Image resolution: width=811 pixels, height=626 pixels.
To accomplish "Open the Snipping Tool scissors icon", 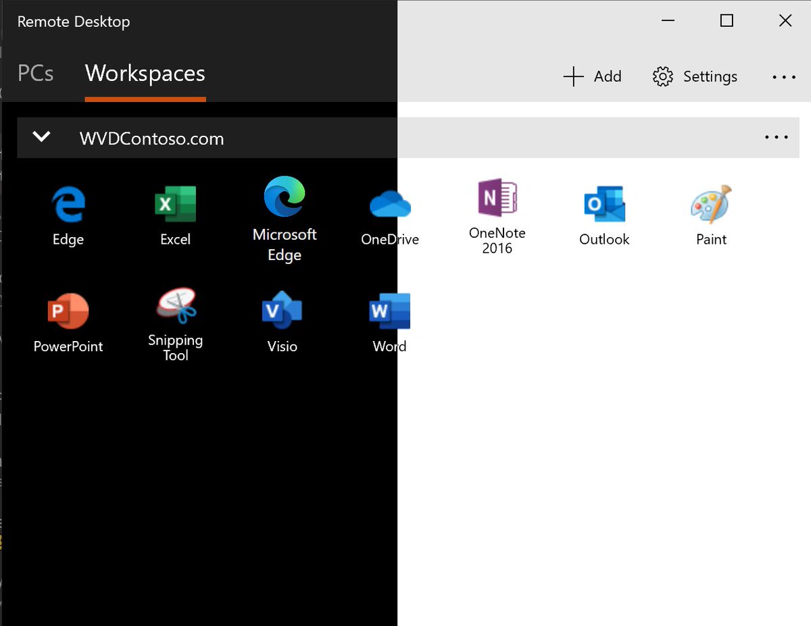I will (x=176, y=305).
